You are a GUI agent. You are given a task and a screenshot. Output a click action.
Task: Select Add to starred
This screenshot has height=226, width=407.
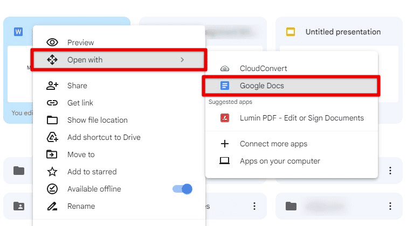[119, 172]
